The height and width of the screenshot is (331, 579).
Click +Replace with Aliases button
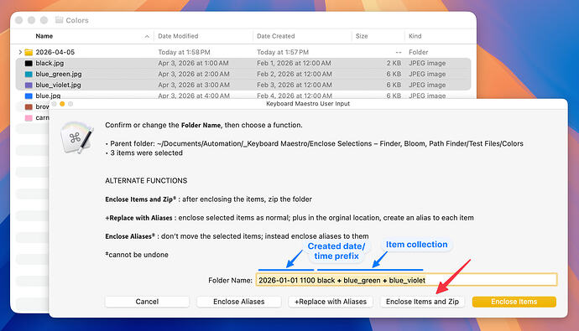pos(331,302)
